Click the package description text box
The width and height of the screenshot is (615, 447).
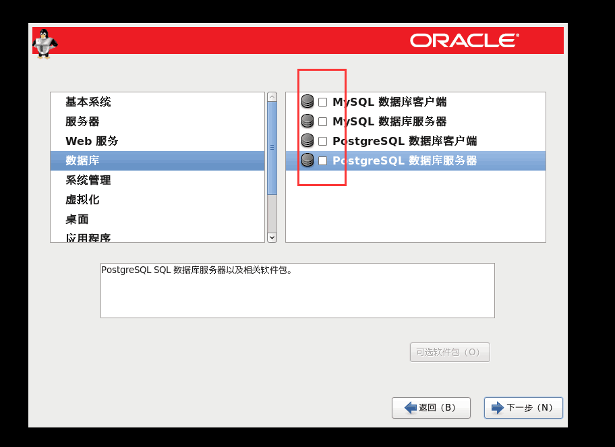(297, 291)
